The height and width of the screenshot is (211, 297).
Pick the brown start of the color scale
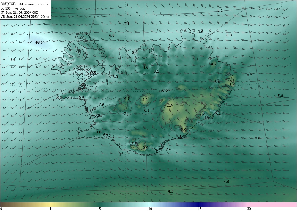coord(6,204)
